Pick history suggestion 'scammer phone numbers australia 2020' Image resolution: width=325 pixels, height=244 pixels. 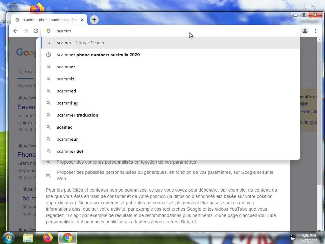click(170, 55)
